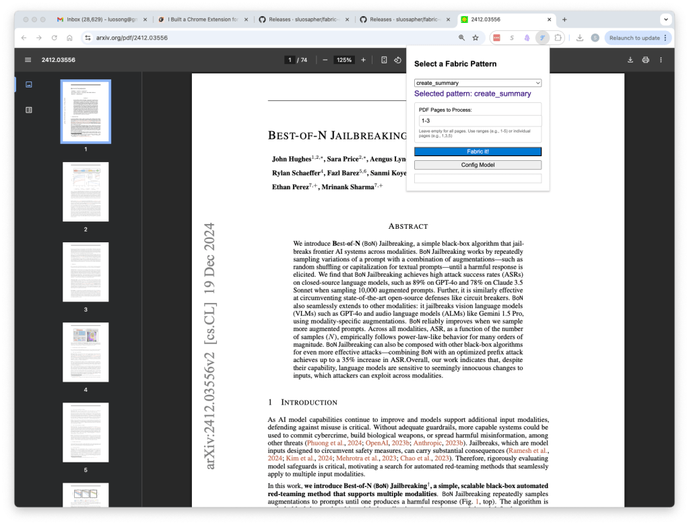Toggle the PDF sidebar menu icon
689x525 pixels.
tap(28, 60)
